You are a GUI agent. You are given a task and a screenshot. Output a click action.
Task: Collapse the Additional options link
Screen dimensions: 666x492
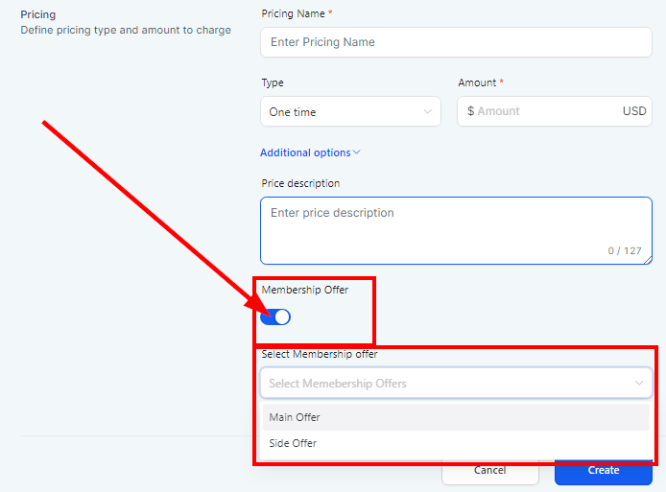[305, 152]
